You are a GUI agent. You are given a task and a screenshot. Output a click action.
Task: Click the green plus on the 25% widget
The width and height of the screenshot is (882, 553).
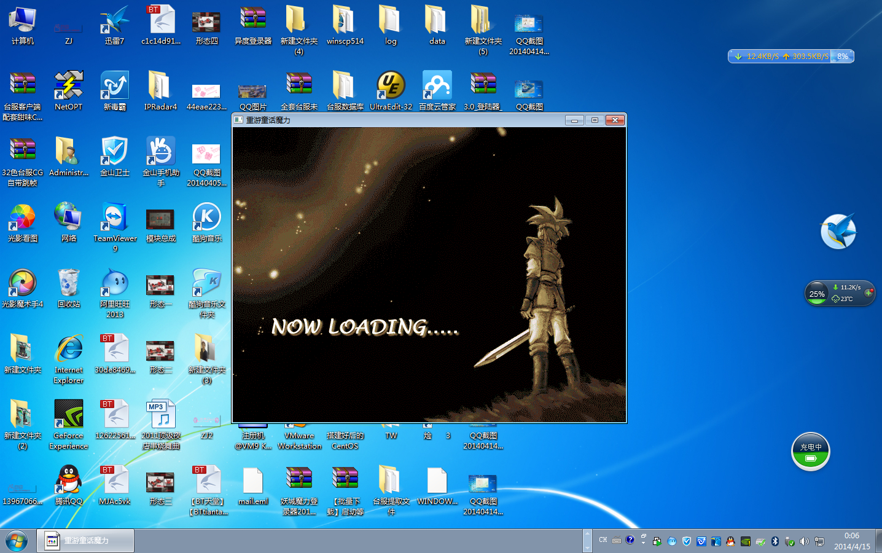868,293
